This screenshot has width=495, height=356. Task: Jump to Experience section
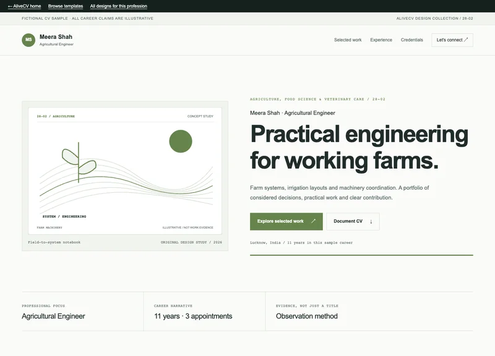(381, 40)
